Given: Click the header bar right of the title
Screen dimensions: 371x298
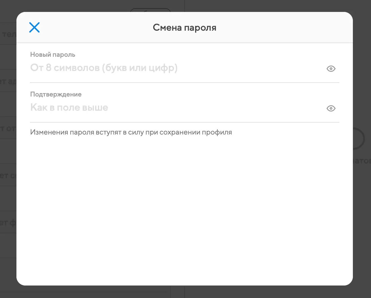Looking at the screenshot, I should click(283, 28).
